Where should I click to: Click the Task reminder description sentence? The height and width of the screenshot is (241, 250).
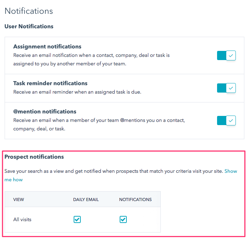click(x=77, y=92)
